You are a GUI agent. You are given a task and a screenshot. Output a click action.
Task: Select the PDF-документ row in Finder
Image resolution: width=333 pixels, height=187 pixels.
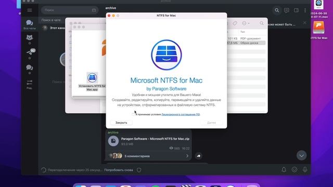246,38
